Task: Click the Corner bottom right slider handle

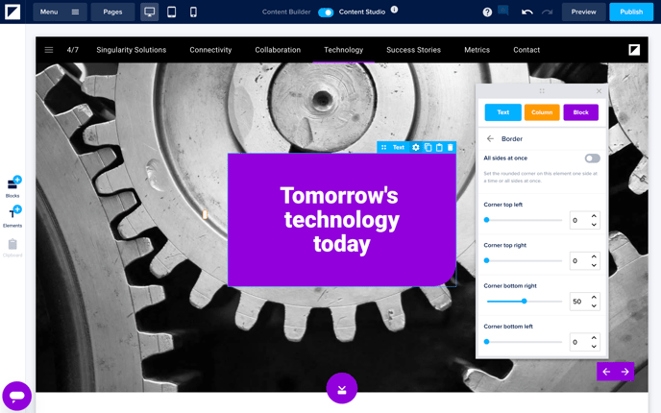Action: tap(524, 302)
